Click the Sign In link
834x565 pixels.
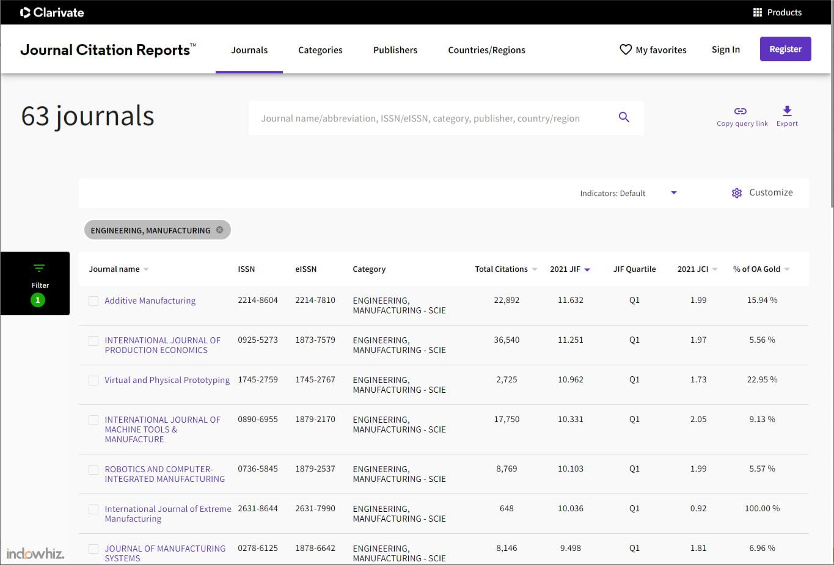tap(726, 49)
